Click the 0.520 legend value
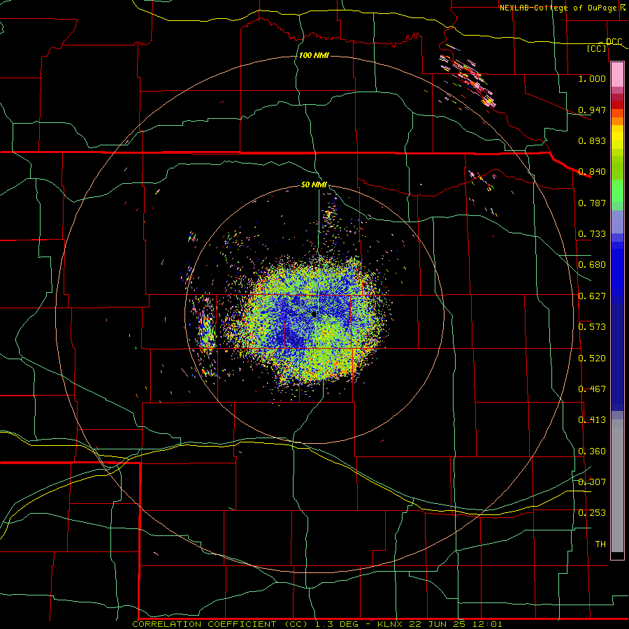The image size is (629, 629). coord(592,359)
